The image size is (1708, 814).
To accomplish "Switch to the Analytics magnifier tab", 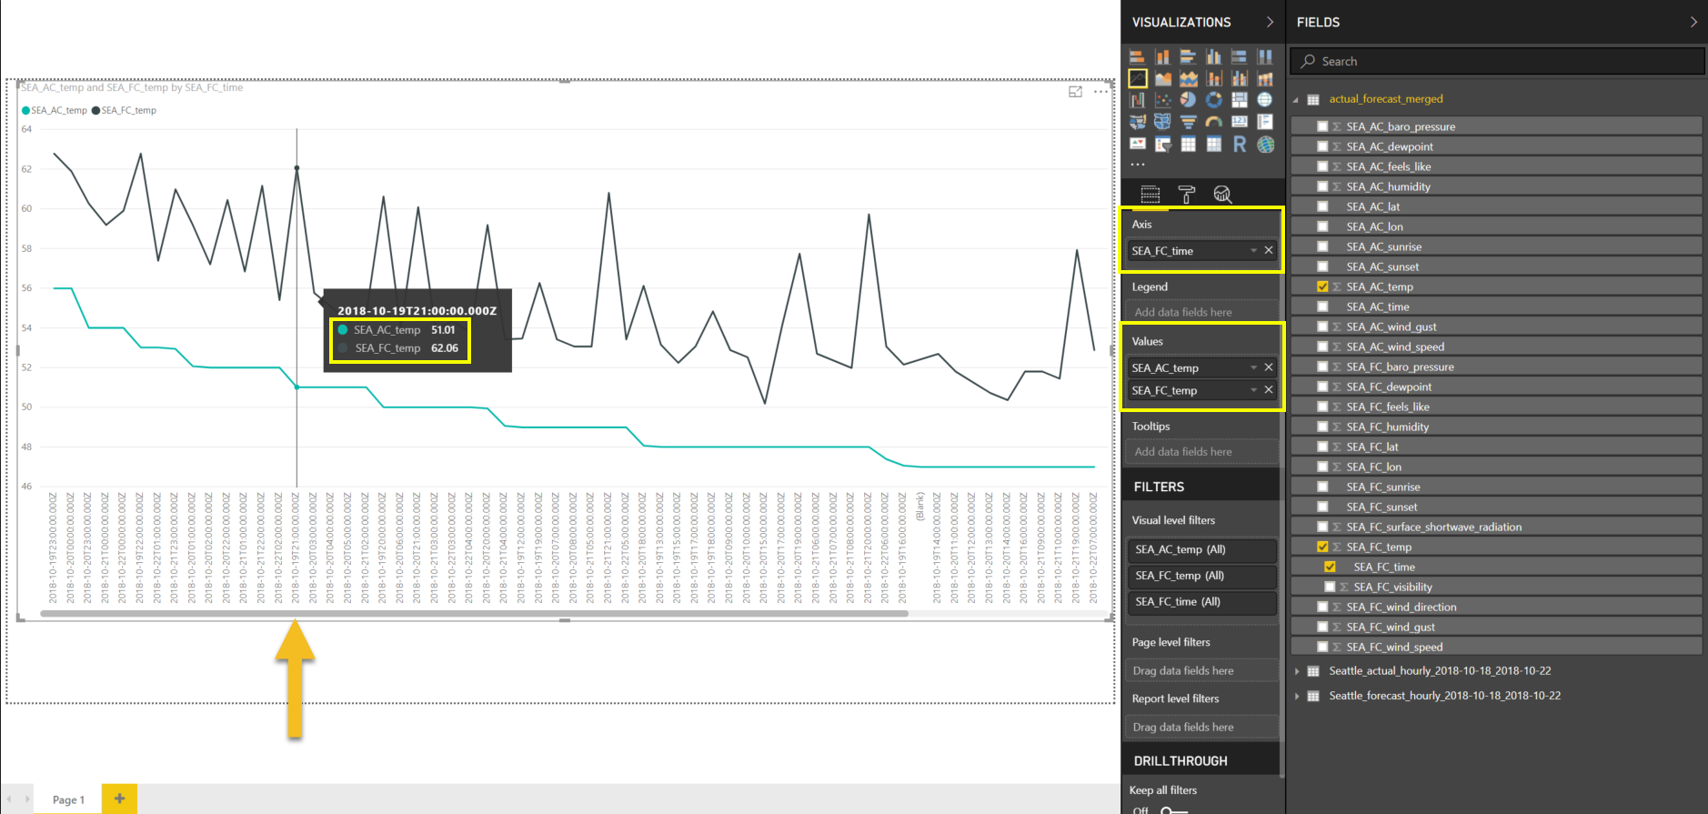I will click(1222, 194).
